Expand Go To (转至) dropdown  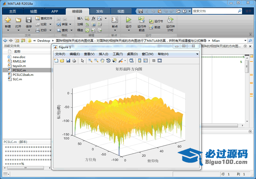pos(70,24)
